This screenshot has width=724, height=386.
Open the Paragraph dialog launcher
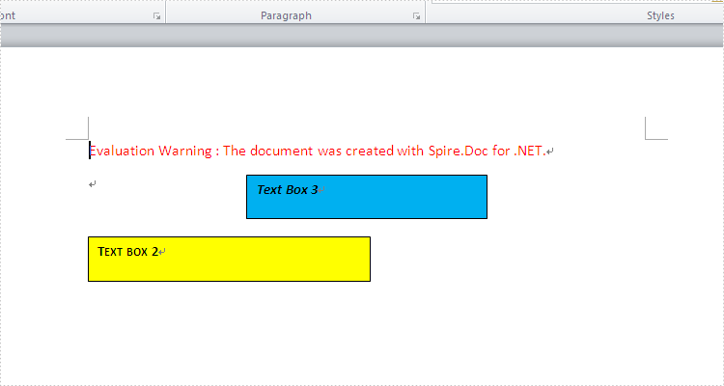(x=416, y=16)
